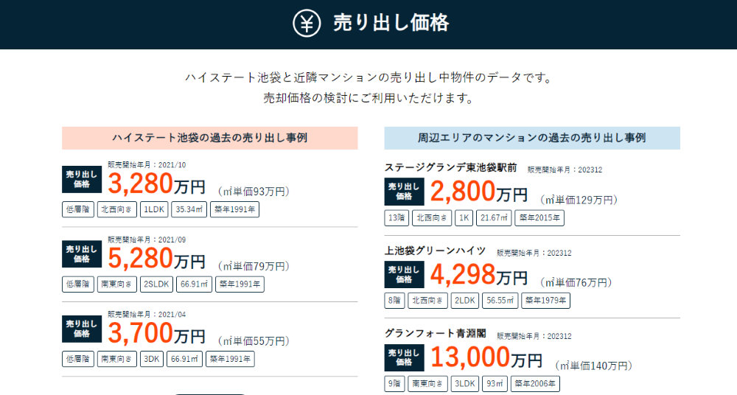Click the 3,280万円 price text

[x=156, y=183]
